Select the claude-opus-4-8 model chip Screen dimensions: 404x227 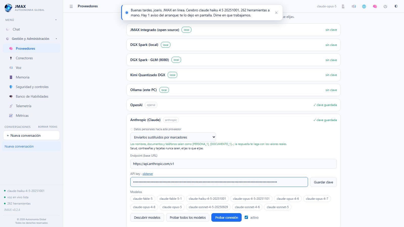tap(144, 207)
